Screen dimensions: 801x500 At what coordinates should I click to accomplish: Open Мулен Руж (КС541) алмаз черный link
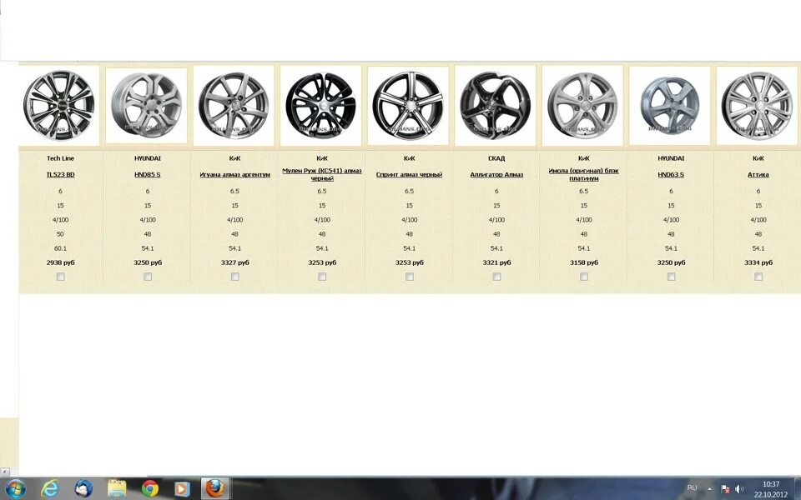(322, 174)
